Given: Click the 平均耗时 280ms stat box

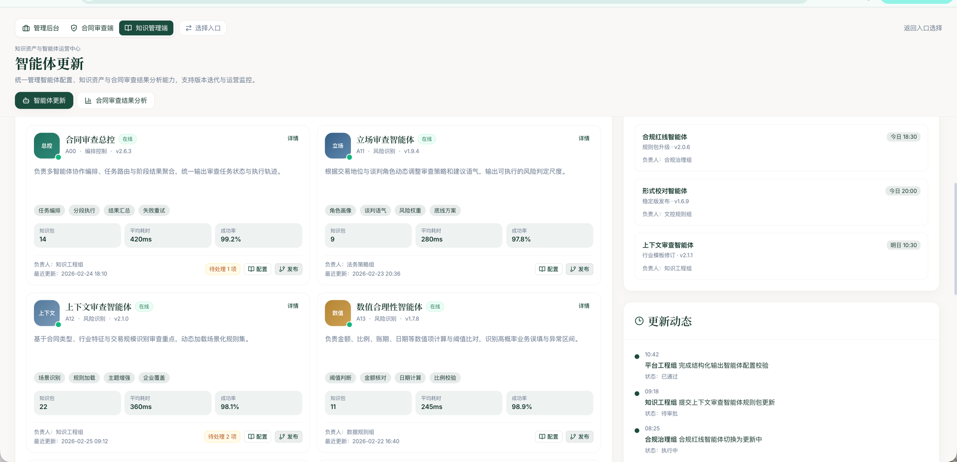Looking at the screenshot, I should tap(459, 235).
